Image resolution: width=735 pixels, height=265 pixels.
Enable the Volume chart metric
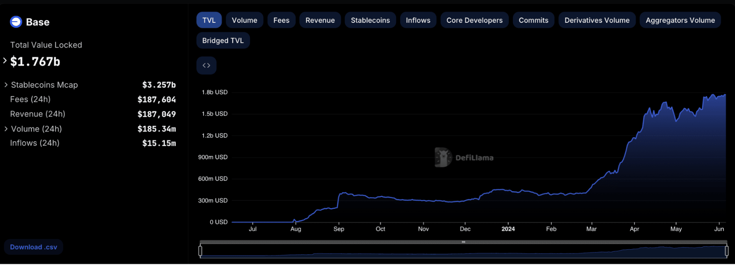click(x=244, y=20)
